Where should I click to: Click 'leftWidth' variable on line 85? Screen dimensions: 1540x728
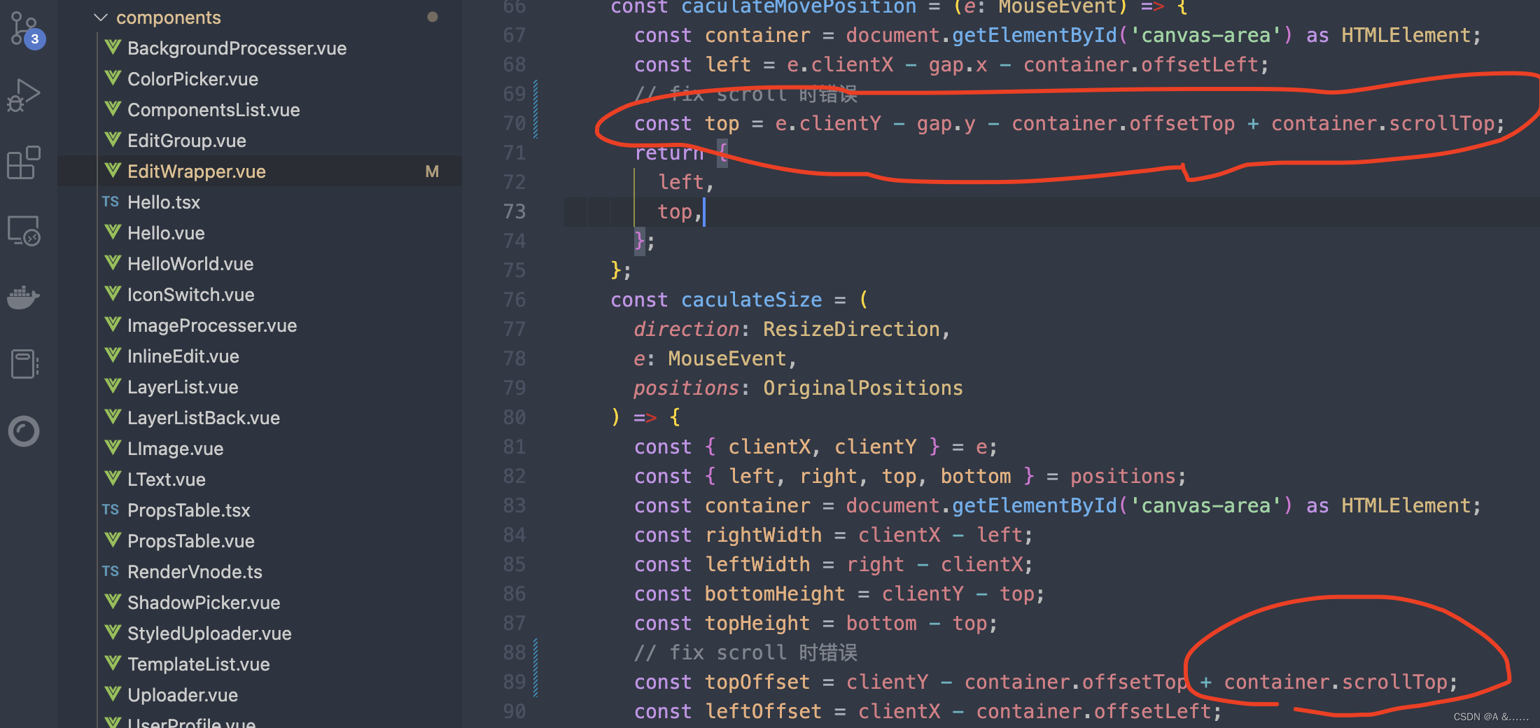coord(757,564)
